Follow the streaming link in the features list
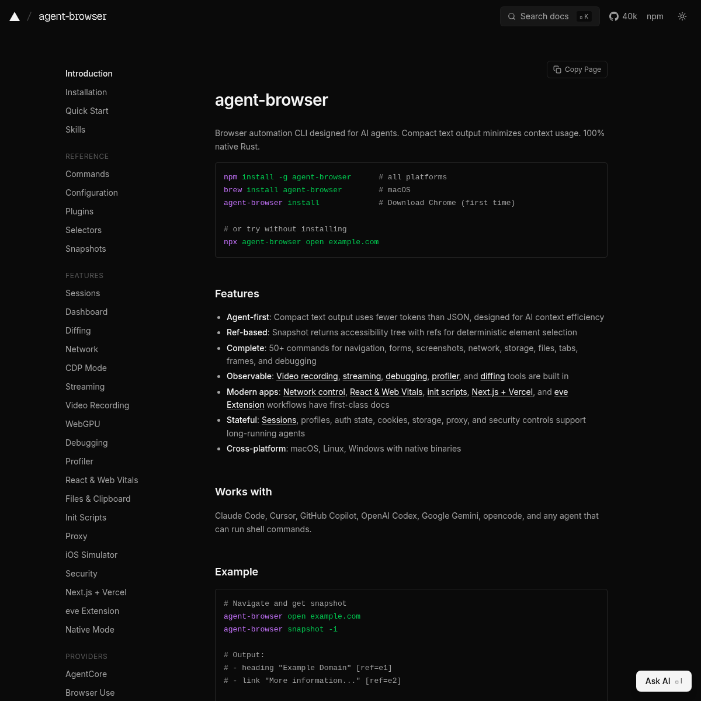Image resolution: width=701 pixels, height=701 pixels. 362,376
